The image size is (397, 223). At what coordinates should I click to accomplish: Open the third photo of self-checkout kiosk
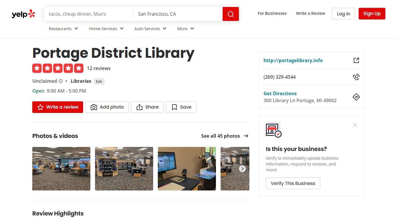pyautogui.click(x=187, y=169)
